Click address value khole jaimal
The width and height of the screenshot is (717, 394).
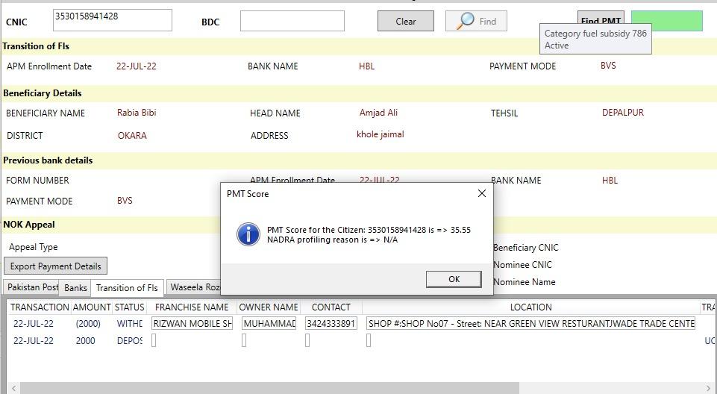coord(381,134)
